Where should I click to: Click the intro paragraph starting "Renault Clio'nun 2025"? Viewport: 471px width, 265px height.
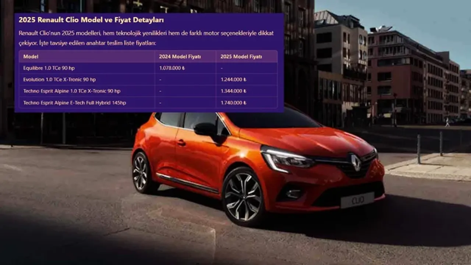(x=146, y=38)
